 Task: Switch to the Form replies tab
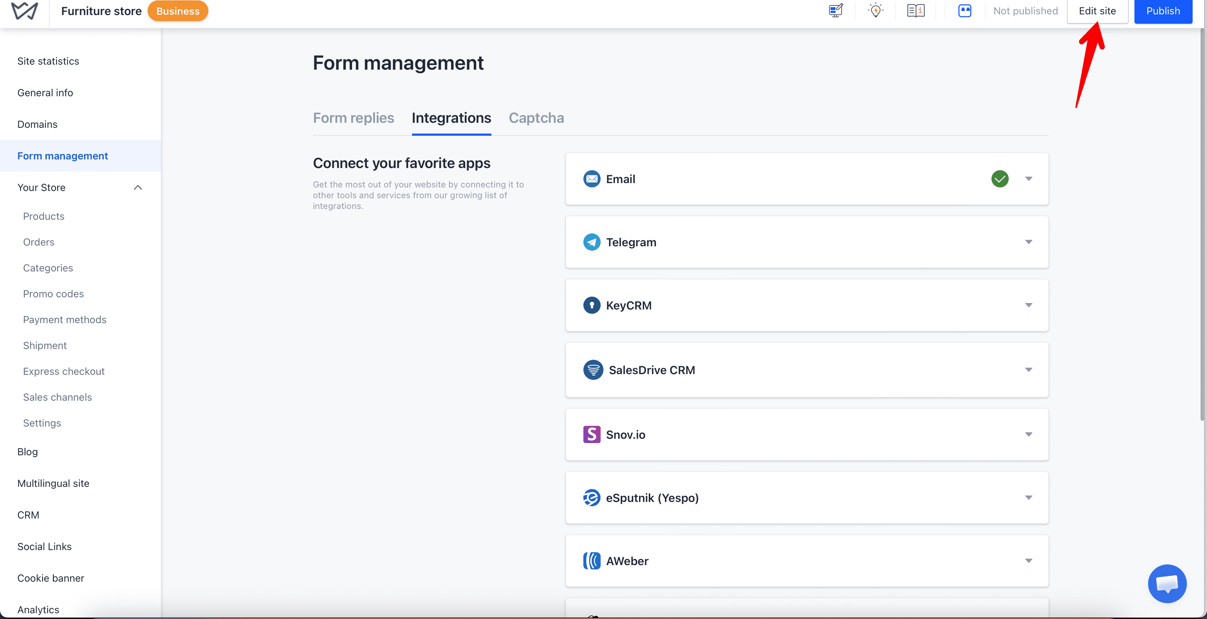(x=353, y=118)
